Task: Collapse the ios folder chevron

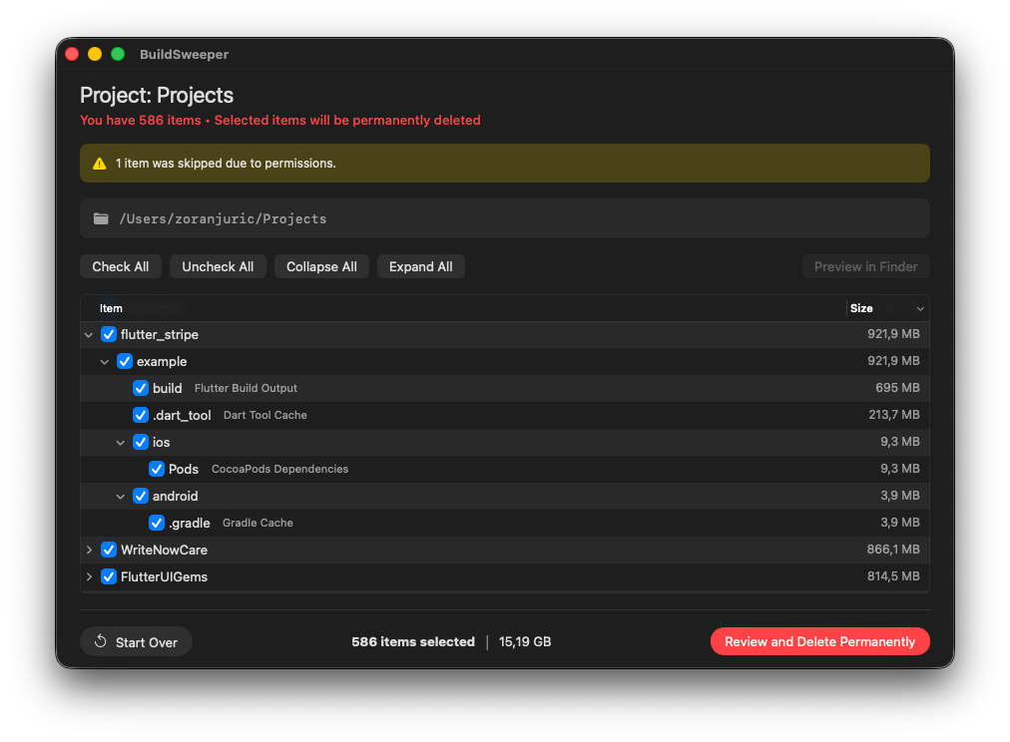Action: pos(121,442)
